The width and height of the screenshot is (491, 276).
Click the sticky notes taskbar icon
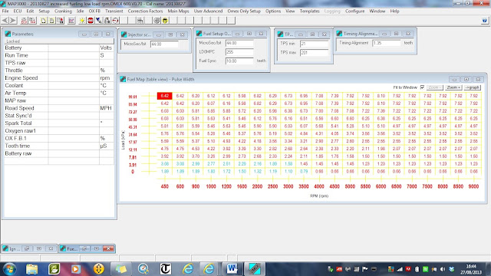(x=121, y=269)
